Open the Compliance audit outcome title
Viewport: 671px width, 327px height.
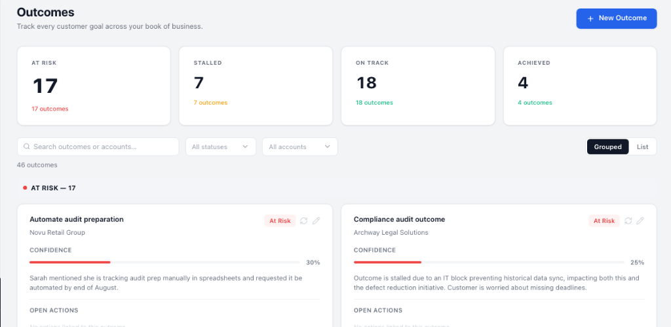[x=399, y=220]
